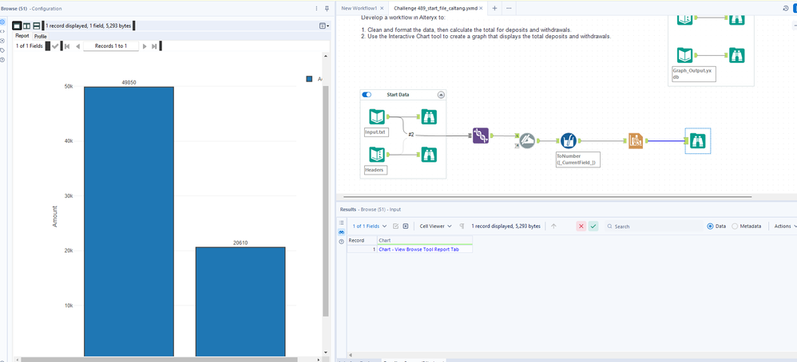Click the final Browse tool on canvas
The image size is (797, 362).
point(697,141)
